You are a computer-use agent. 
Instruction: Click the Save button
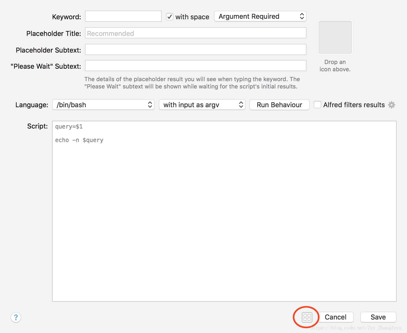pyautogui.click(x=378, y=317)
